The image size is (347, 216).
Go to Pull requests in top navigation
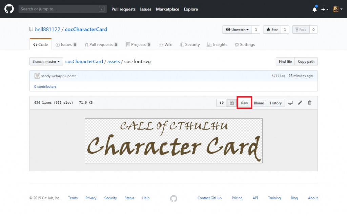[x=123, y=9]
